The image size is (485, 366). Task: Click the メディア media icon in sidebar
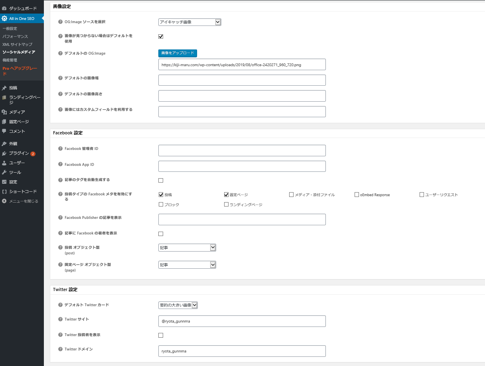(x=4, y=112)
